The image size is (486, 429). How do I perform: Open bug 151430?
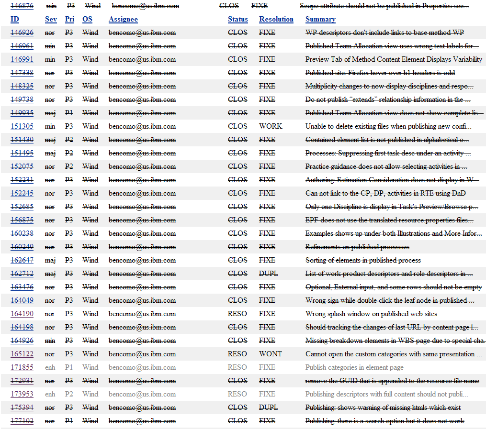pos(22,140)
